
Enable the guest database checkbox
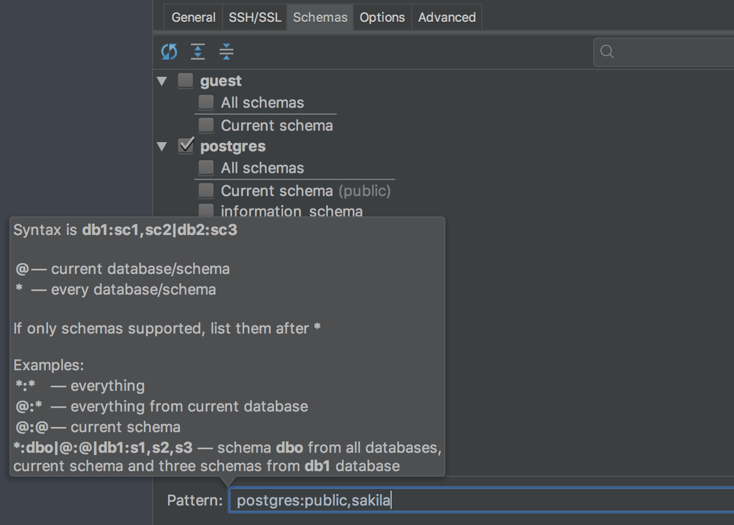click(x=185, y=81)
